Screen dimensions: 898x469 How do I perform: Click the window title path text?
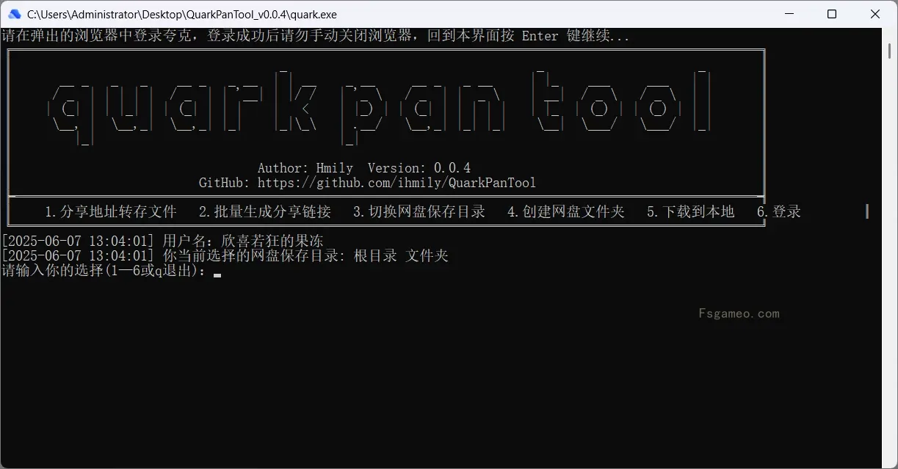tap(182, 14)
